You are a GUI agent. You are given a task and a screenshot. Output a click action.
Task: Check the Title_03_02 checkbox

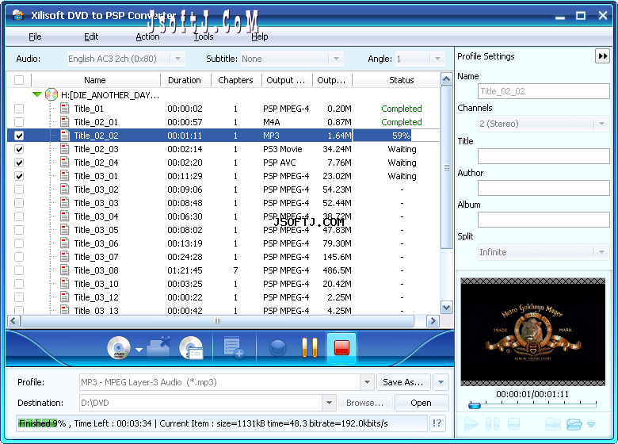(19, 189)
